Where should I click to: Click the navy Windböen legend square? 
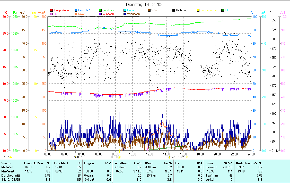(x=125, y=14)
